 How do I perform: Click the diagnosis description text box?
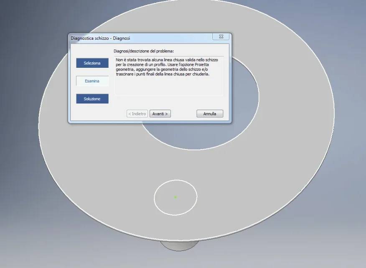pos(169,76)
